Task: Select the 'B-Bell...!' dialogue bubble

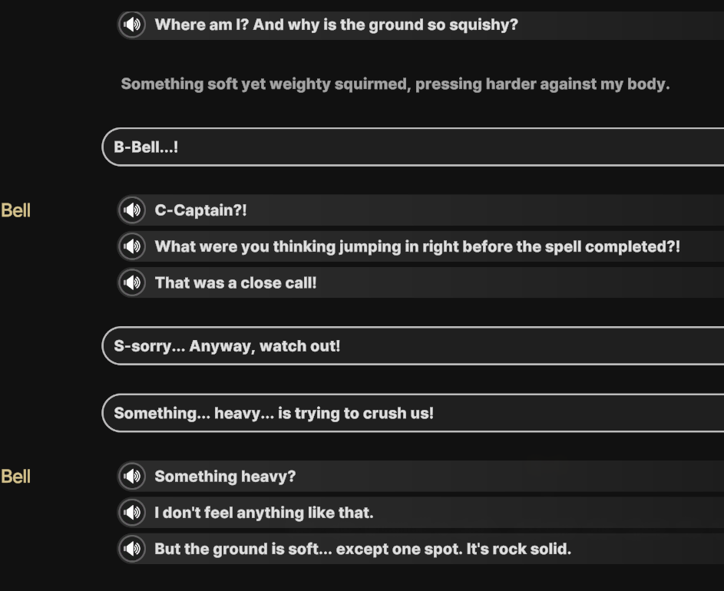Action: tap(413, 147)
